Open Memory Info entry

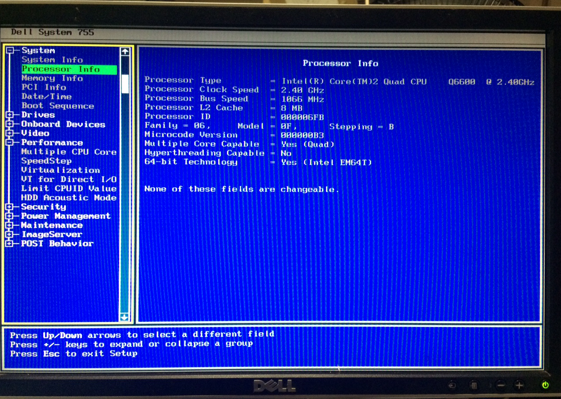pos(52,78)
